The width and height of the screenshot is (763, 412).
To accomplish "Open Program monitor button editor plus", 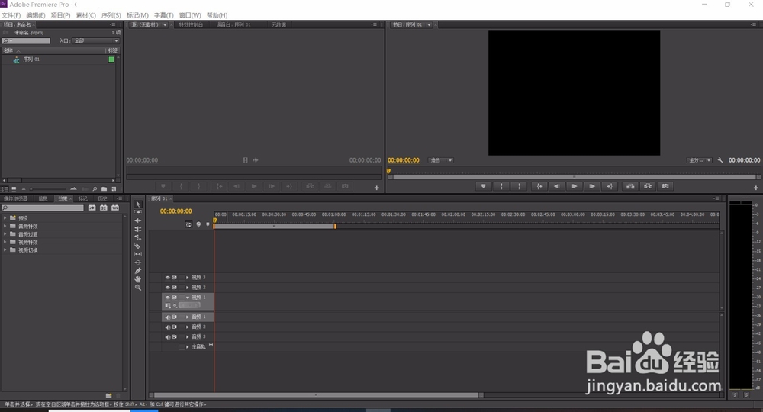I will [755, 188].
